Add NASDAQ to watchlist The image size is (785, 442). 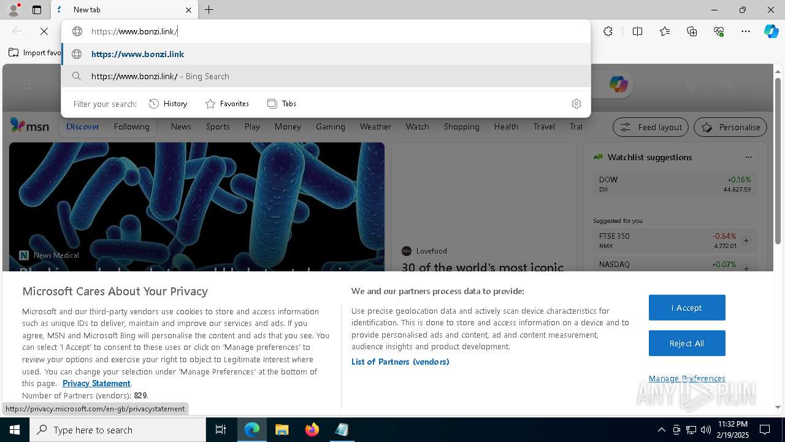[x=746, y=268]
